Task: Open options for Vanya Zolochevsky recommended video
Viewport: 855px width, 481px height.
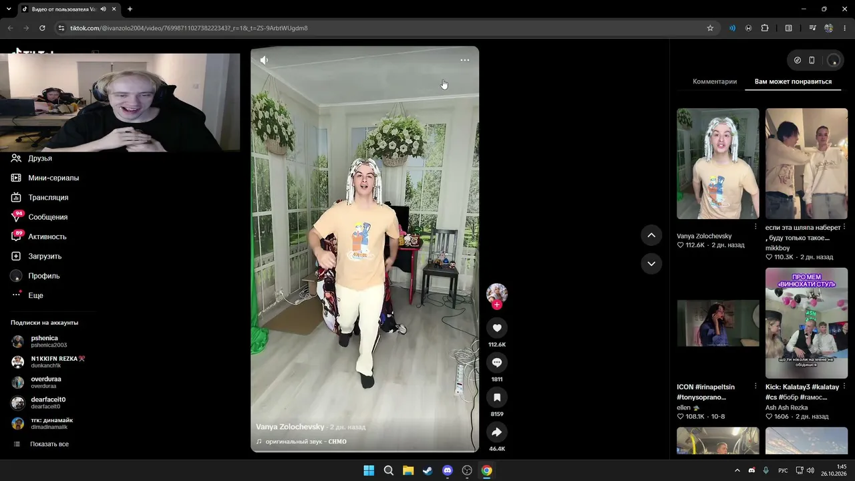Action: click(x=755, y=226)
